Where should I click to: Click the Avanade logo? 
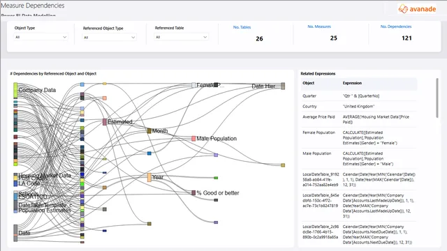pyautogui.click(x=417, y=9)
